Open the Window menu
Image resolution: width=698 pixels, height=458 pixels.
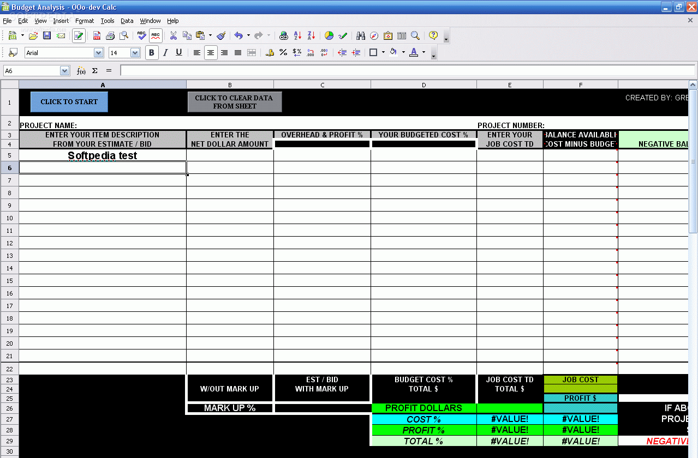click(x=150, y=21)
